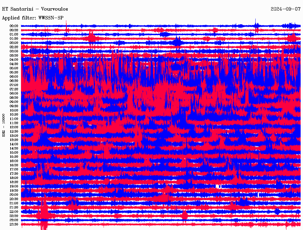303x230 pixels.
Task: Select the 15:00 time label
Action: pos(14,152)
